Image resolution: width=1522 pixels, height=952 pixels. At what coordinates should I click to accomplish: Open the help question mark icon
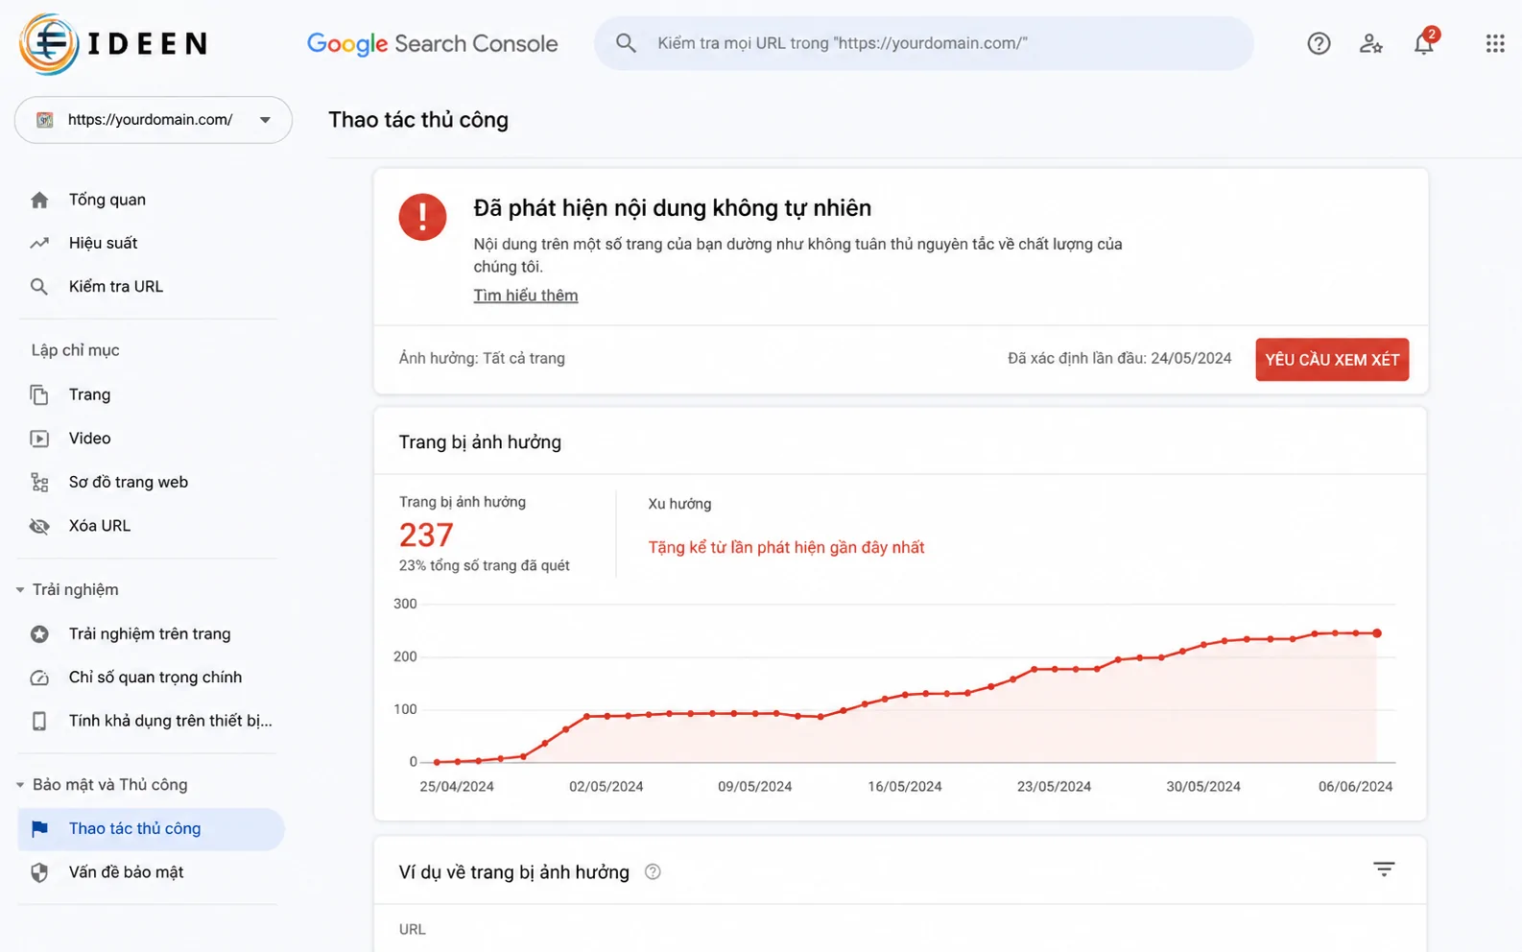click(x=1319, y=43)
